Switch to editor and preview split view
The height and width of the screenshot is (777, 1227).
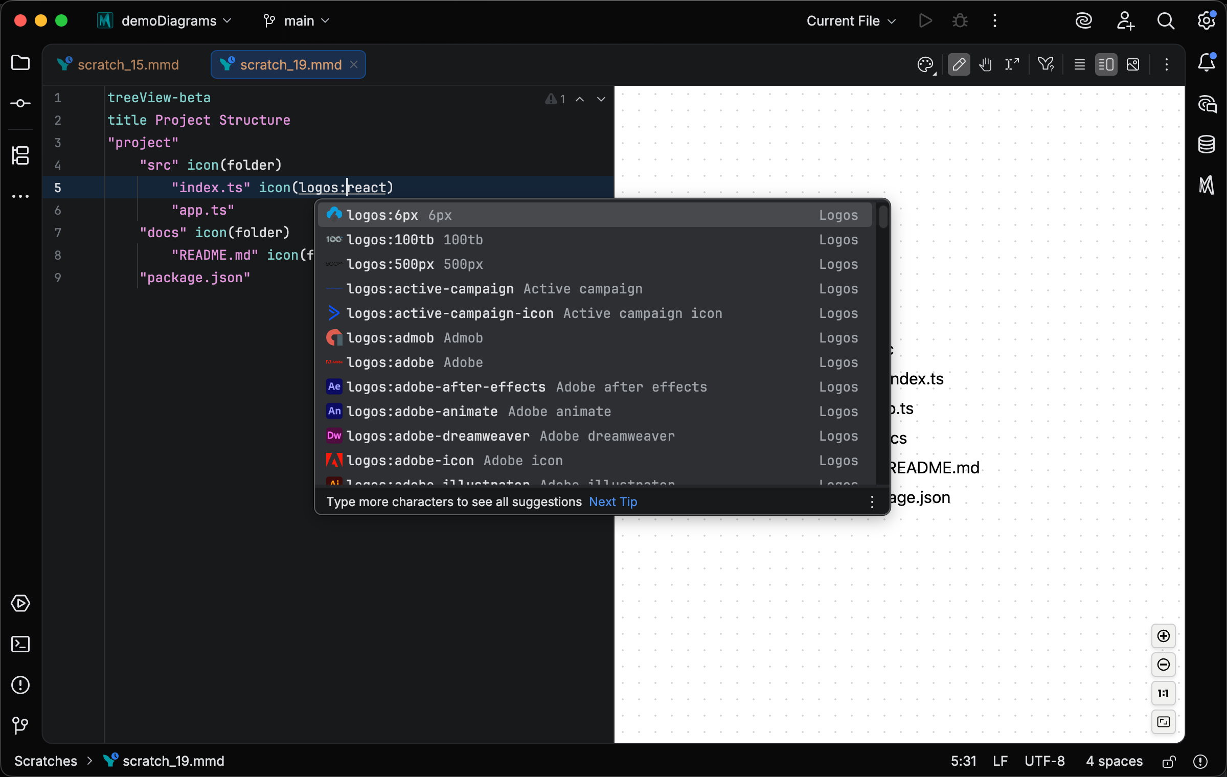click(1106, 64)
